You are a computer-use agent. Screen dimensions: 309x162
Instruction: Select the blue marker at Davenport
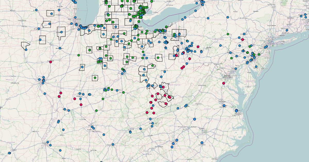pos(39,29)
